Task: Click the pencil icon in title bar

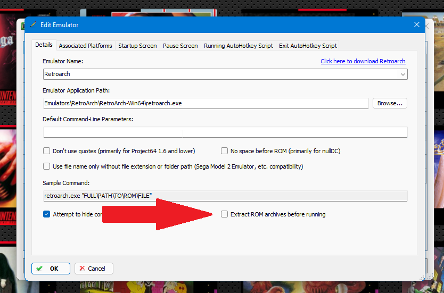Action: coord(33,24)
